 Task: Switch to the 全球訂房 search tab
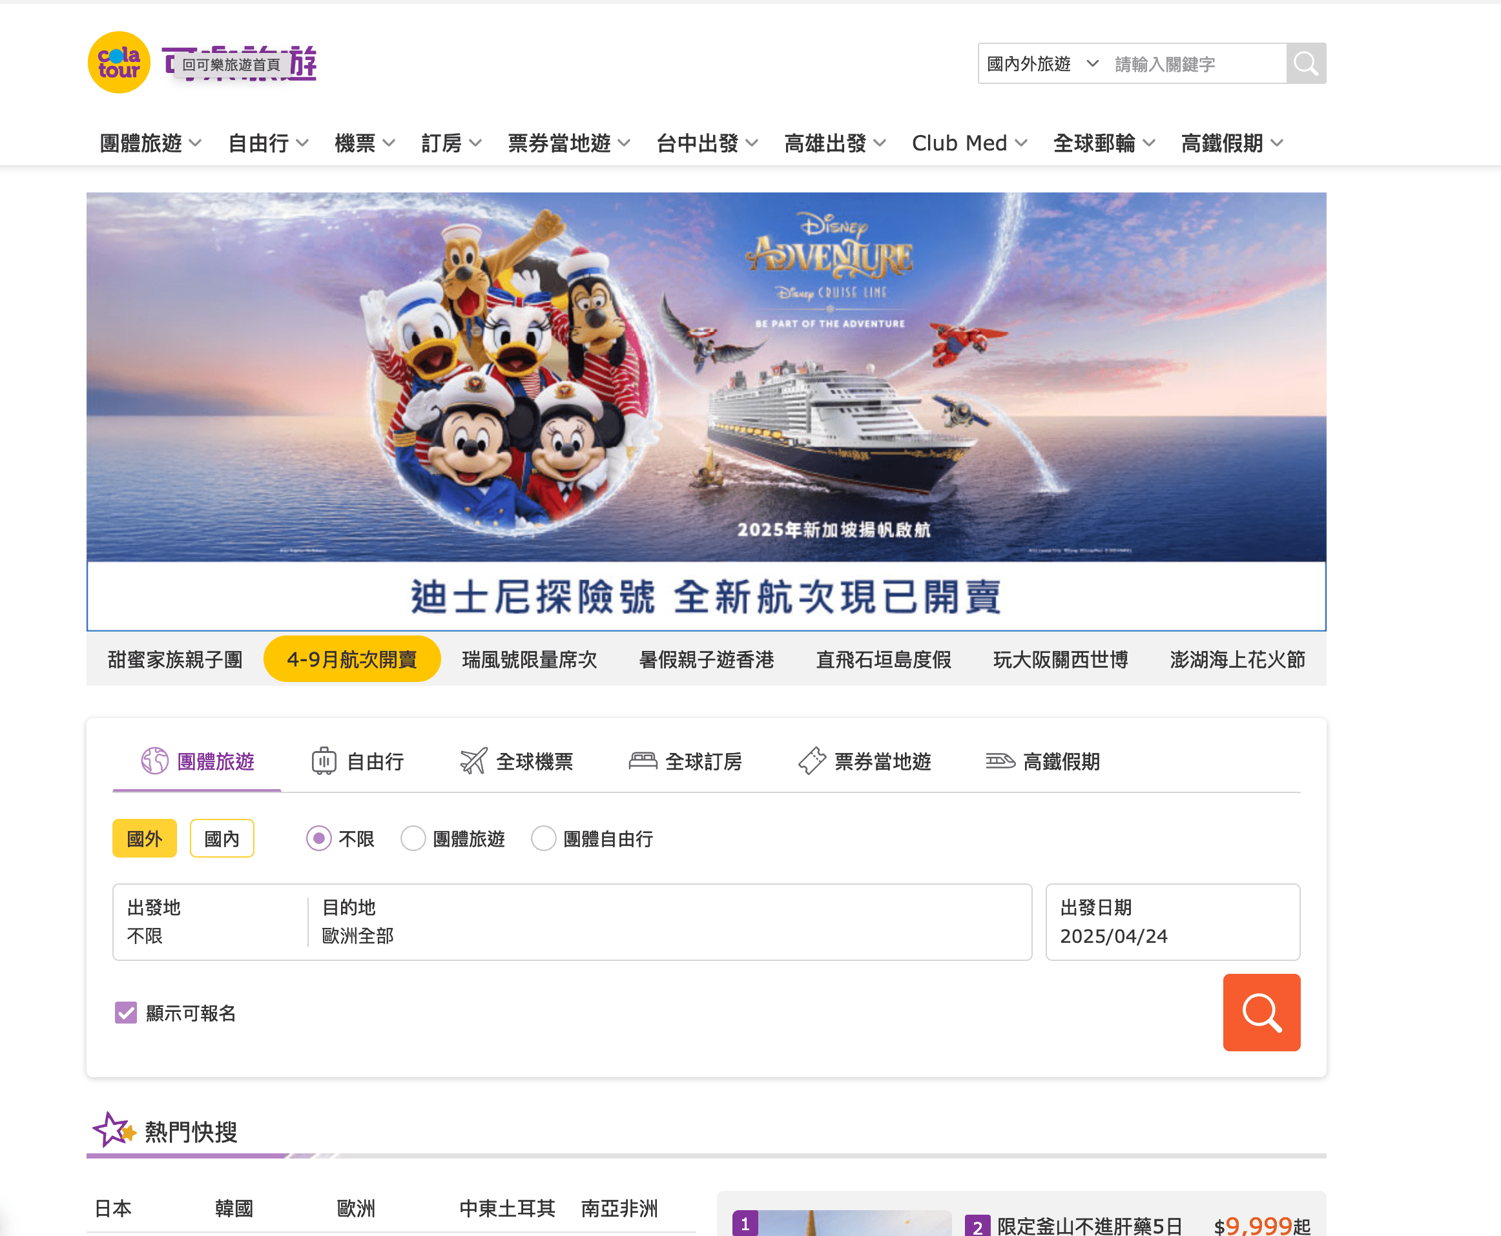pyautogui.click(x=686, y=761)
